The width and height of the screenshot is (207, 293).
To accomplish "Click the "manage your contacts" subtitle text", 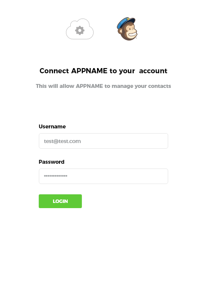I will pos(141,86).
